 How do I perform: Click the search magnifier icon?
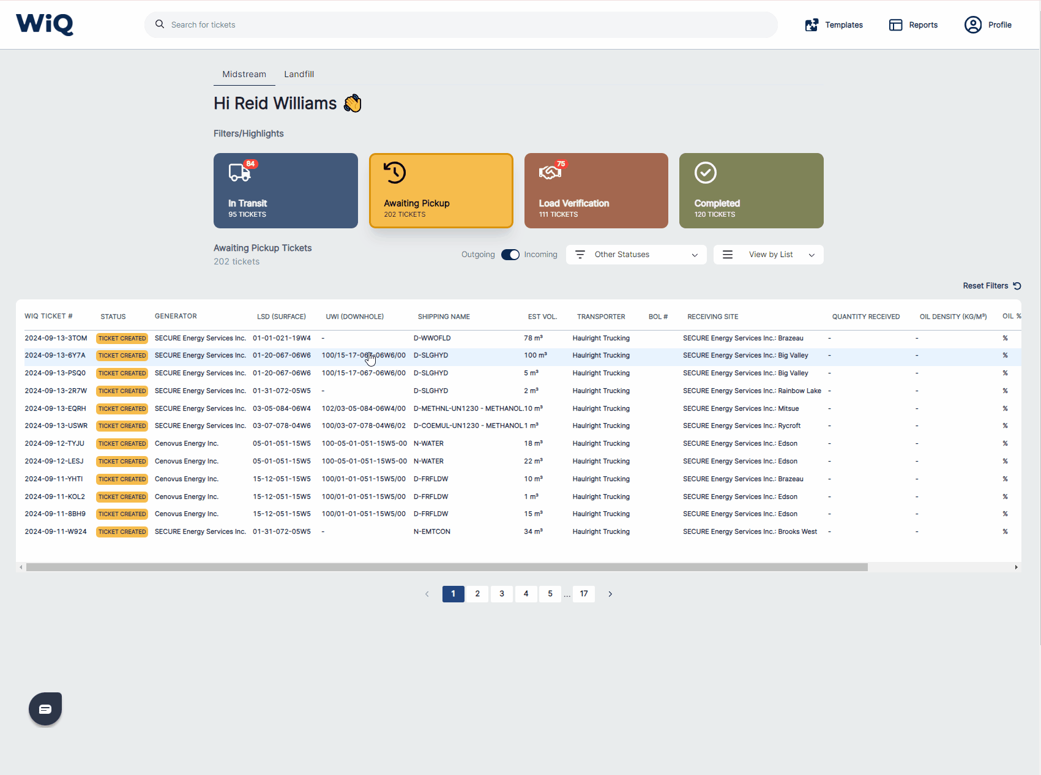click(160, 24)
